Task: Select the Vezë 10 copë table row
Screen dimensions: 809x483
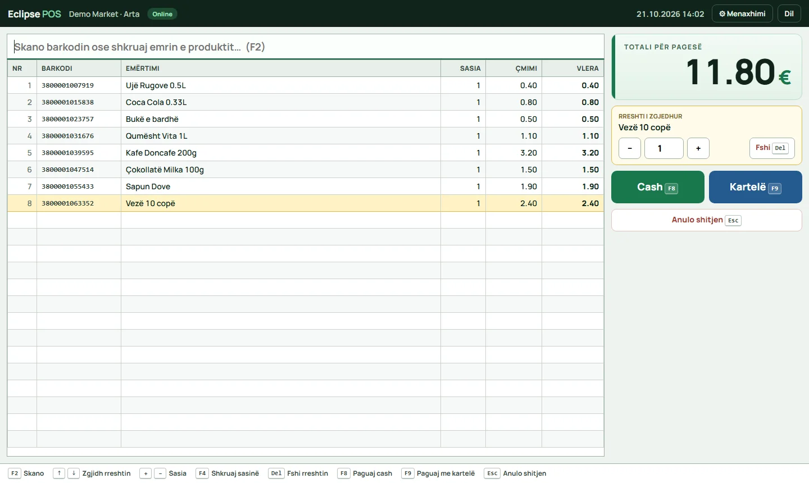Action: pos(306,203)
